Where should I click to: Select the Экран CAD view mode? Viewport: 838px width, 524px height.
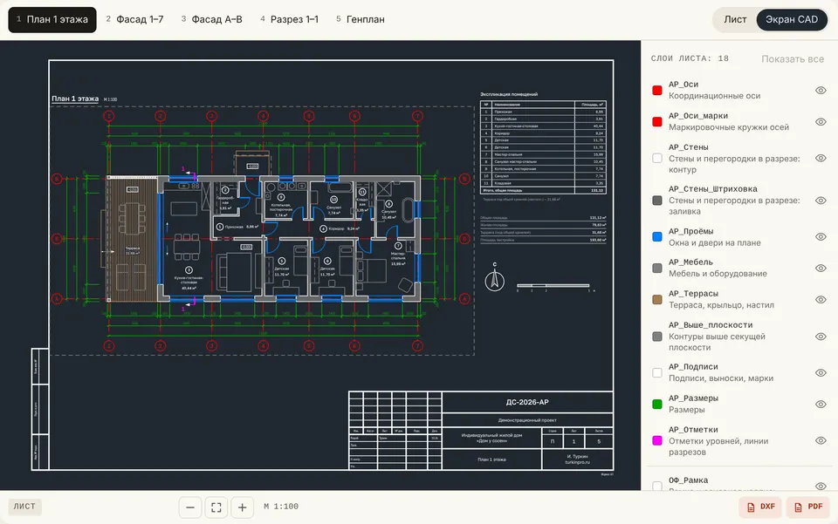[x=792, y=20]
